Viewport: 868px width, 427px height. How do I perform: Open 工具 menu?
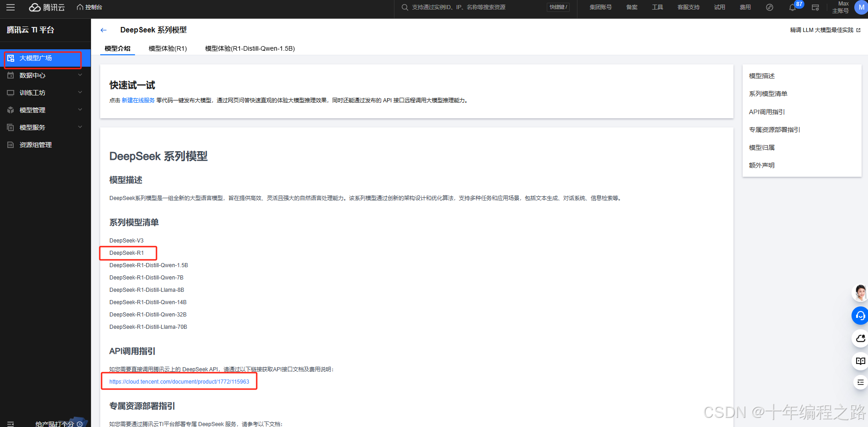[x=658, y=7]
